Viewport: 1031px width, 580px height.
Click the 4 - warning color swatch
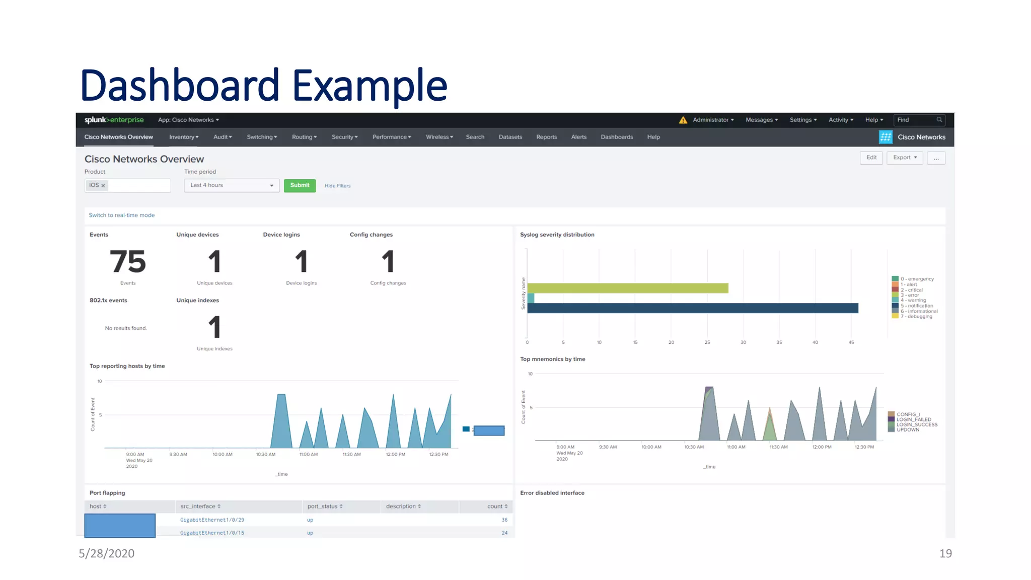[x=895, y=300]
